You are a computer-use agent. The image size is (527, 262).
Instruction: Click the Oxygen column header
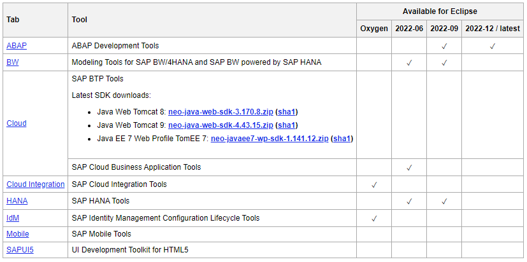coord(374,29)
